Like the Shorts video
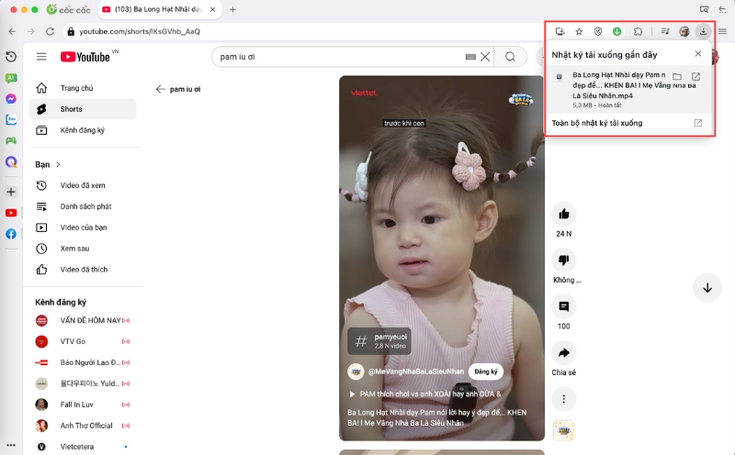735x455 pixels. (563, 214)
